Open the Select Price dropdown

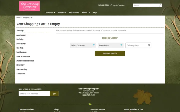pos(110,45)
